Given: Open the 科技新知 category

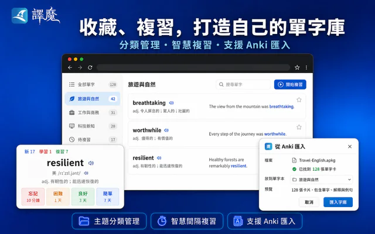Looking at the screenshot, I should [93, 126].
